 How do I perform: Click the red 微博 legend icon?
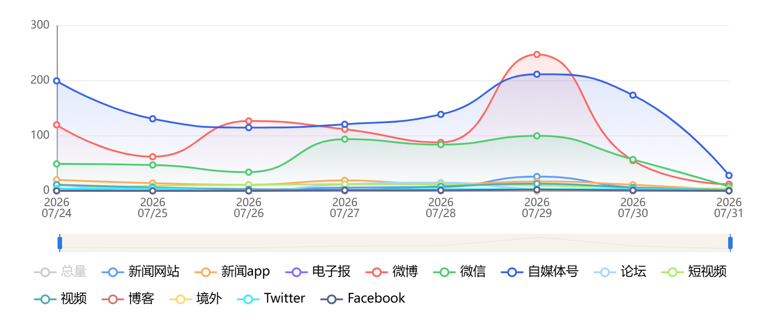377,272
